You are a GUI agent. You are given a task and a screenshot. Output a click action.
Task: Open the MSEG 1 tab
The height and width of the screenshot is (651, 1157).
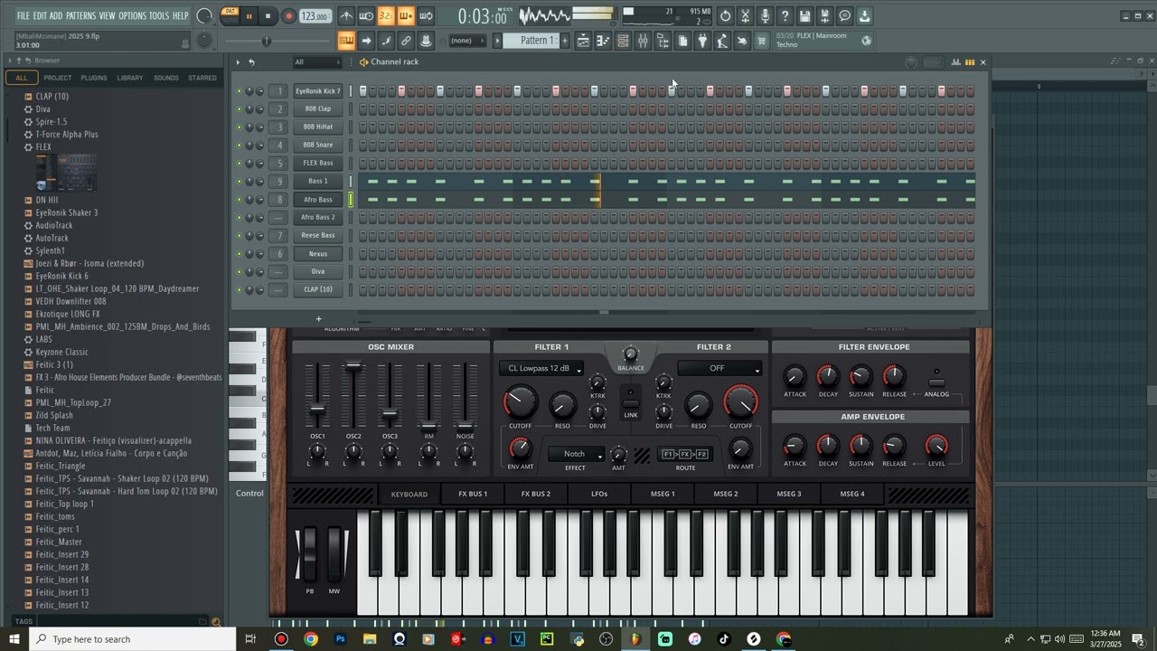[x=663, y=494]
